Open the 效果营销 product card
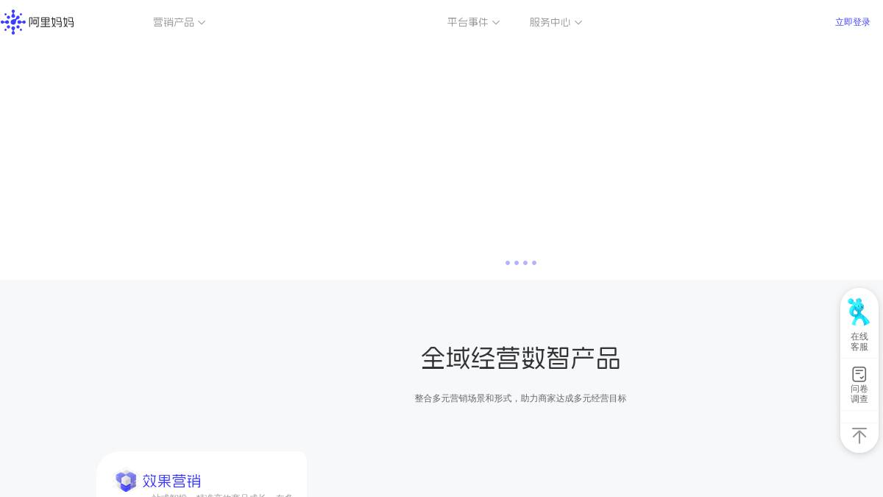The image size is (883, 497). (x=202, y=479)
